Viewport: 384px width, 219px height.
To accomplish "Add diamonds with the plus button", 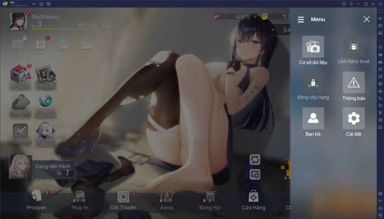I will point(255,16).
